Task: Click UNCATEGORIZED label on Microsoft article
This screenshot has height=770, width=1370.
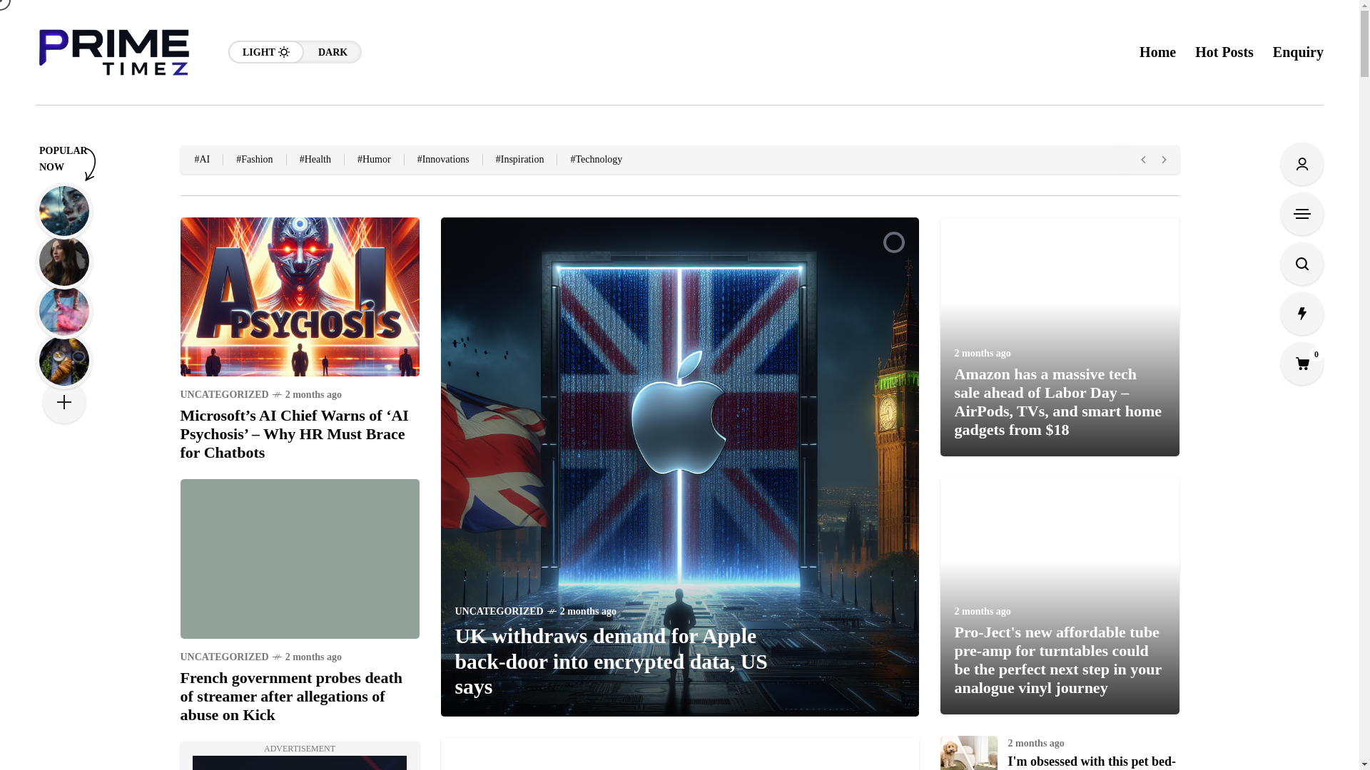Action: [x=224, y=395]
